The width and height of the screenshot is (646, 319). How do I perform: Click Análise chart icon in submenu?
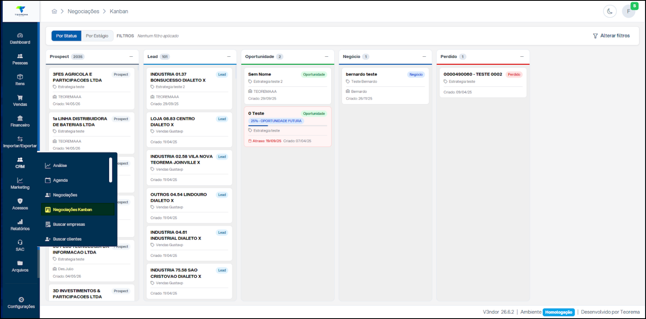pos(48,166)
